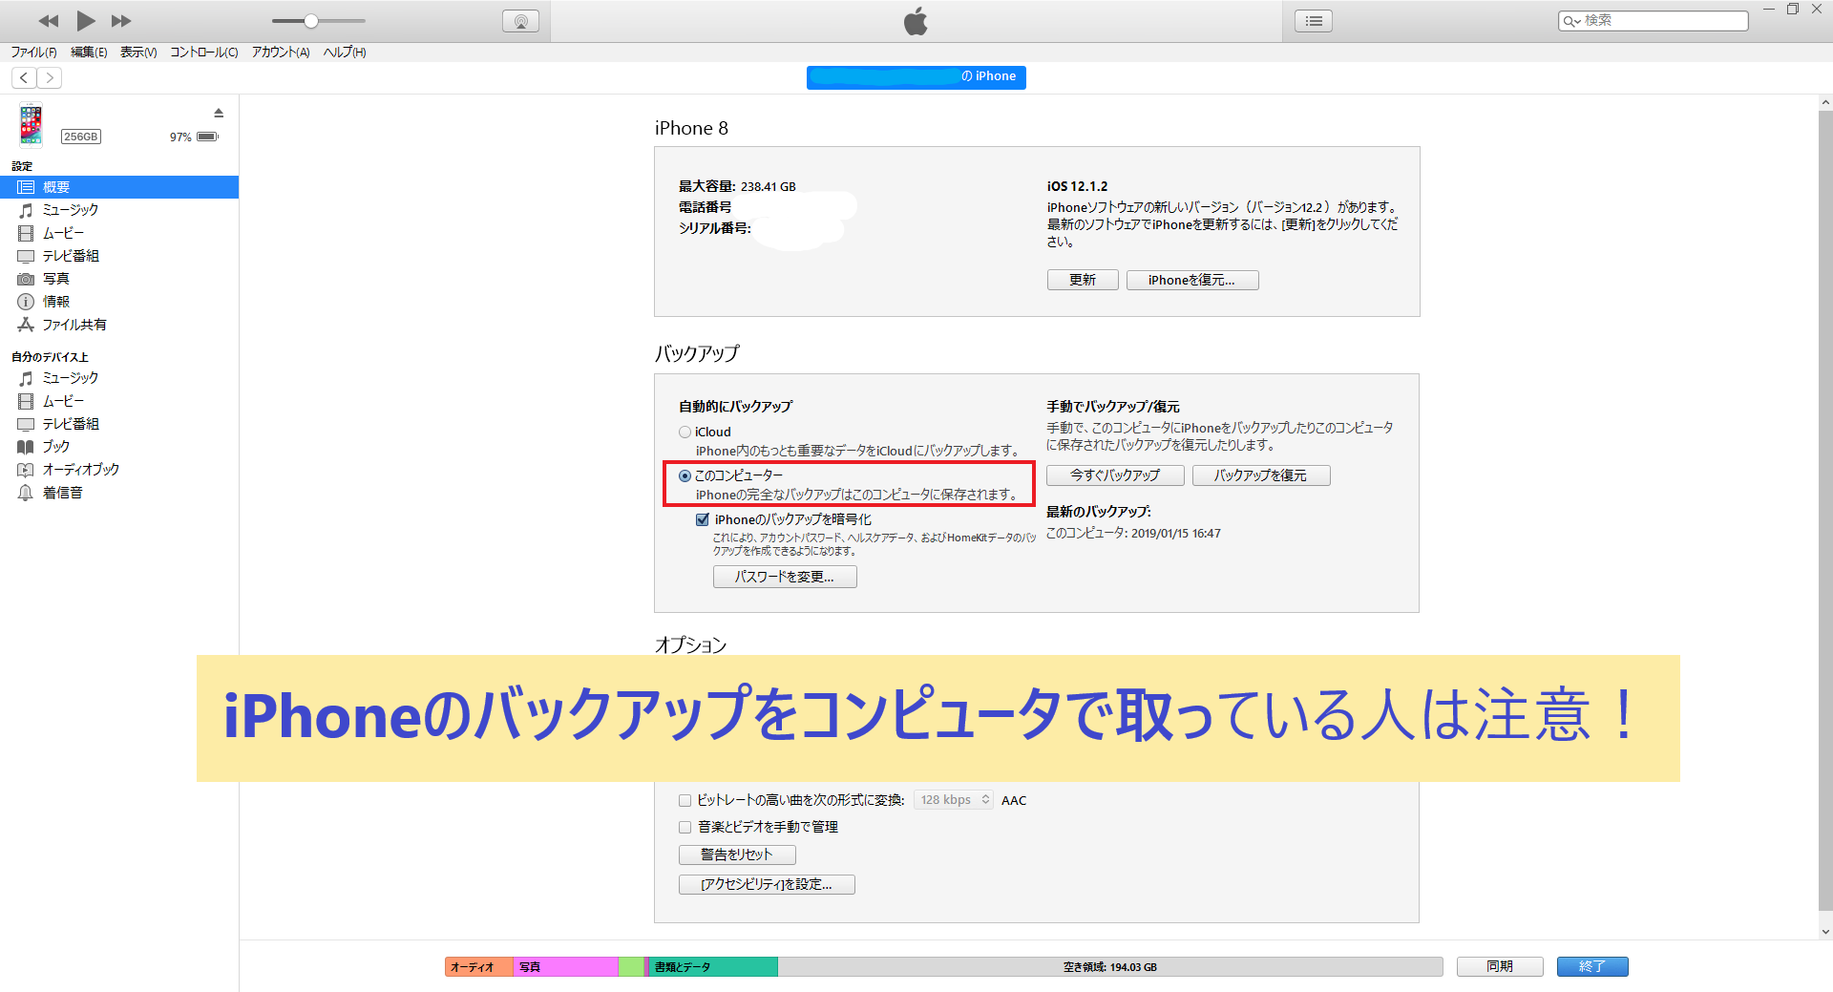
Task: Click the パスワードを変更... button
Action: [785, 577]
